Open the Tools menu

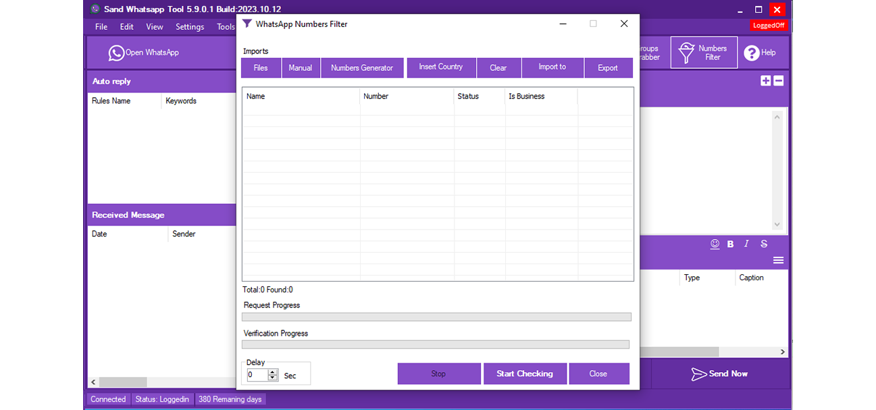226,27
